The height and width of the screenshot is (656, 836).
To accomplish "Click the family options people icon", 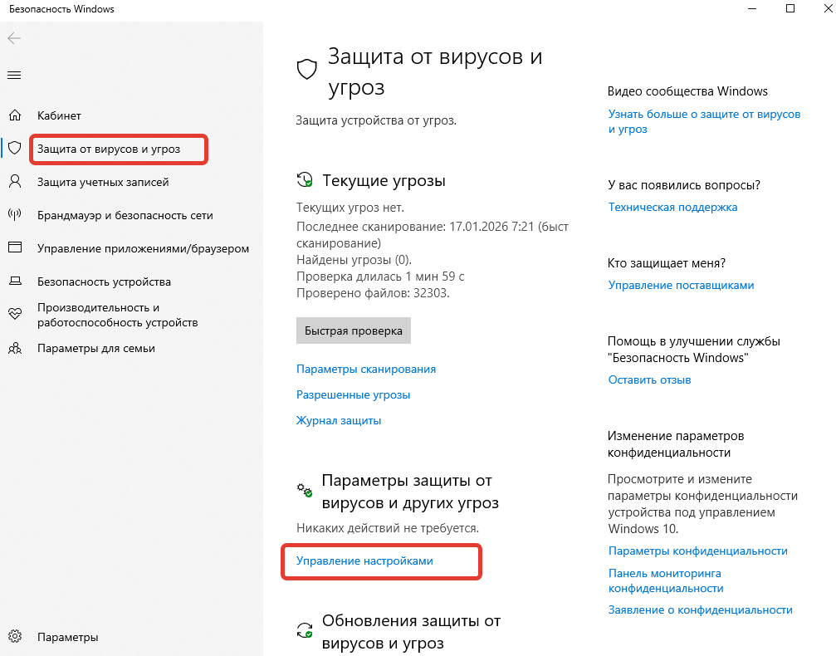I will [x=14, y=349].
